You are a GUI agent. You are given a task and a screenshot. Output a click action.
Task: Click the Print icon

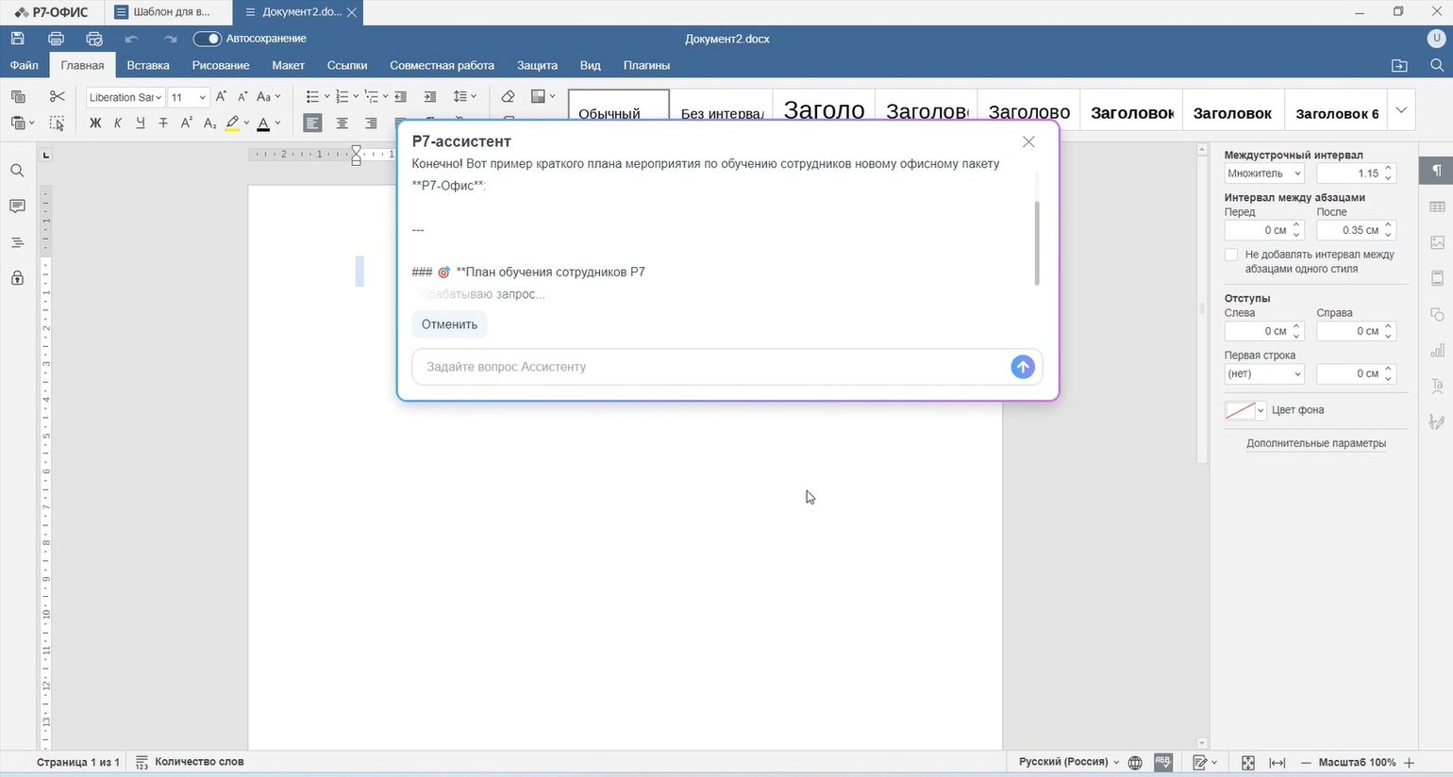(56, 39)
